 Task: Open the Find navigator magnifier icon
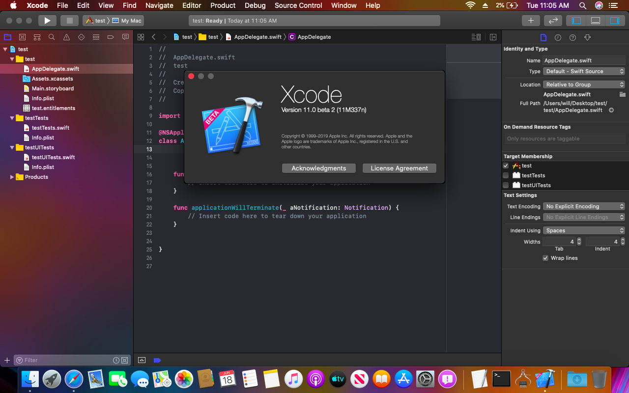[x=52, y=37]
